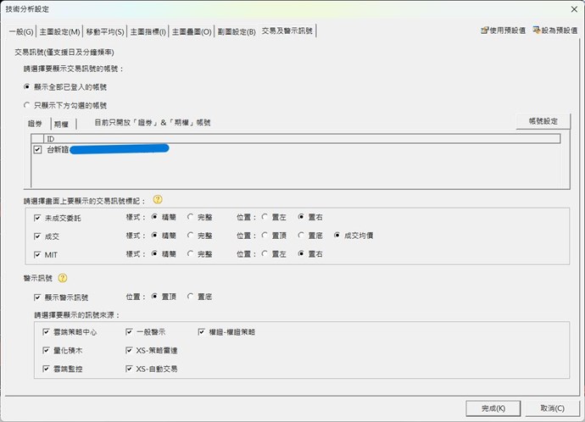Click the 使用預設值 icon button

503,30
